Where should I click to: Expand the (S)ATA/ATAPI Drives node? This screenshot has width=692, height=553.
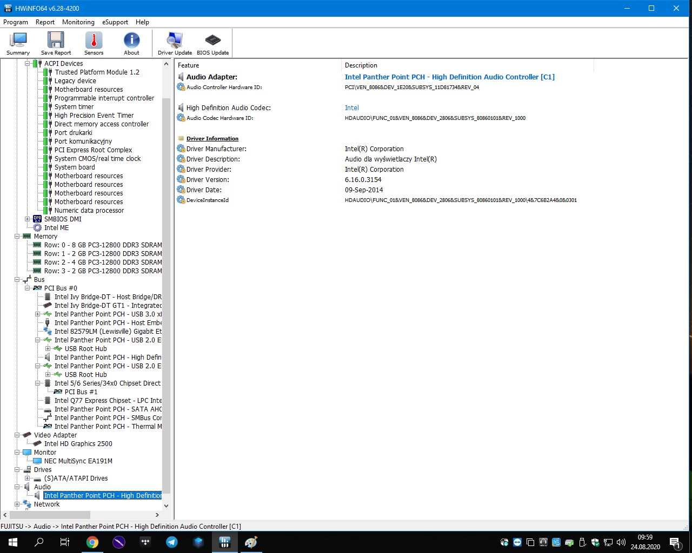point(27,478)
